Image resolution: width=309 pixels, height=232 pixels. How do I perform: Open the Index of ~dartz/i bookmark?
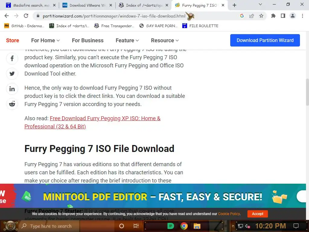[69, 26]
